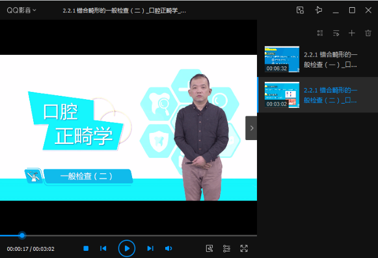Mute the speaker volume icon
The image size is (378, 258).
(169, 249)
